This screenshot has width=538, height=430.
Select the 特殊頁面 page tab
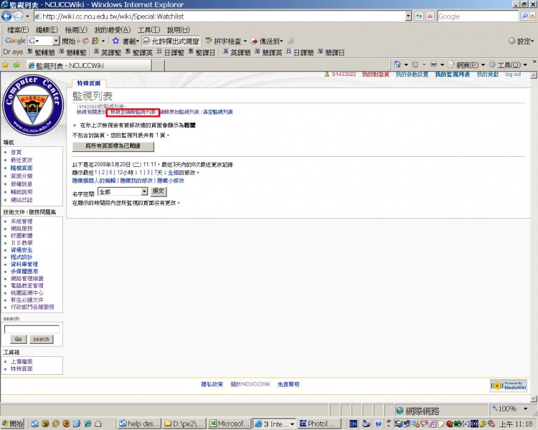point(90,83)
